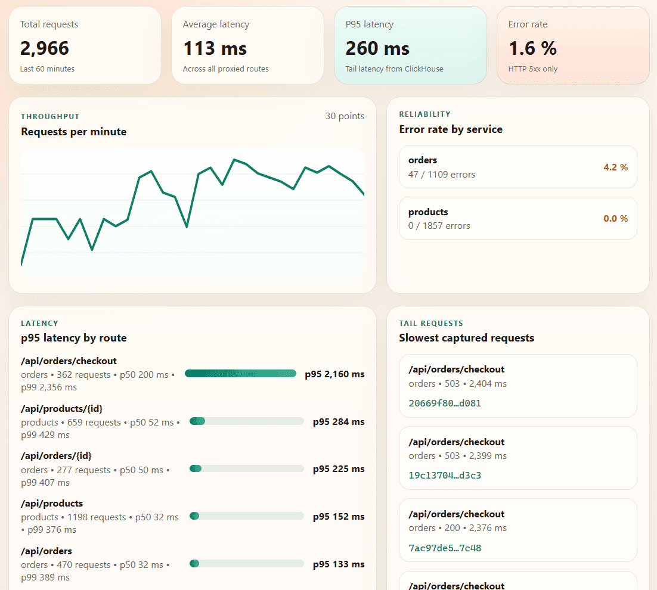Click the p95 225 ms latency bar
The width and height of the screenshot is (657, 590).
(x=246, y=468)
